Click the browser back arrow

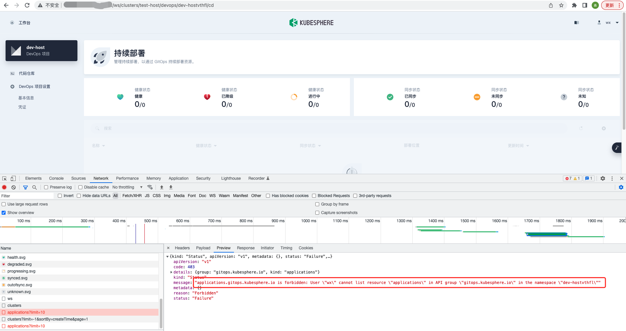[x=6, y=5]
